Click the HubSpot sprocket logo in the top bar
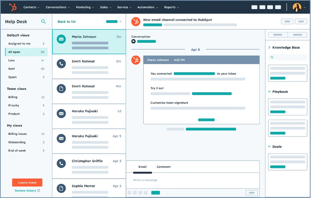This screenshot has height=198, width=311. 13,7
